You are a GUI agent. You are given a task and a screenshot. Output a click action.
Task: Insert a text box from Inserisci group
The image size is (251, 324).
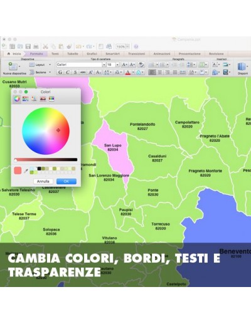tap(215, 65)
